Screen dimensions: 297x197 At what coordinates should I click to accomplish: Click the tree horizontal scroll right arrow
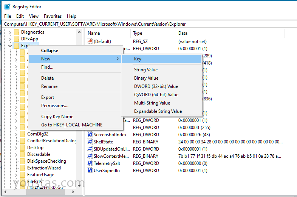coord(73,192)
